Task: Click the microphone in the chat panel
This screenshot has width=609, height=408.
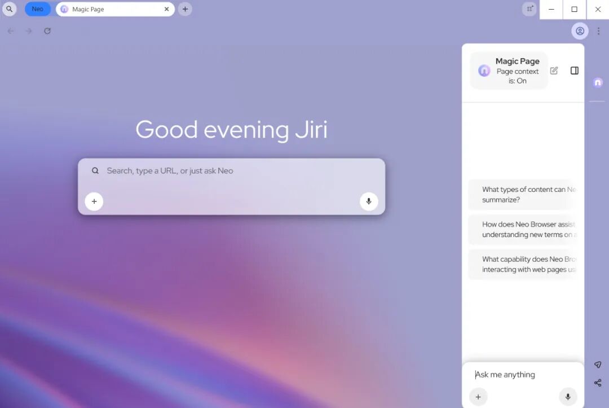Action: coord(567,397)
